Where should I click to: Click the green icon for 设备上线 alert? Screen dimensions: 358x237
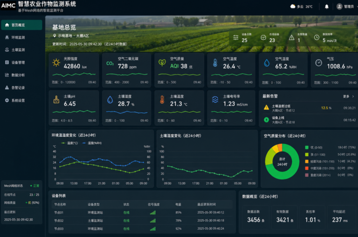(x=267, y=120)
